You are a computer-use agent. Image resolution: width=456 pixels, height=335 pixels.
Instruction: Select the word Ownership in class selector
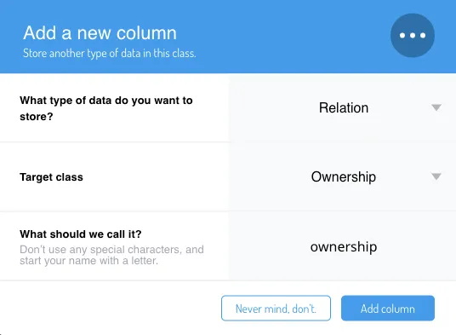pos(344,177)
